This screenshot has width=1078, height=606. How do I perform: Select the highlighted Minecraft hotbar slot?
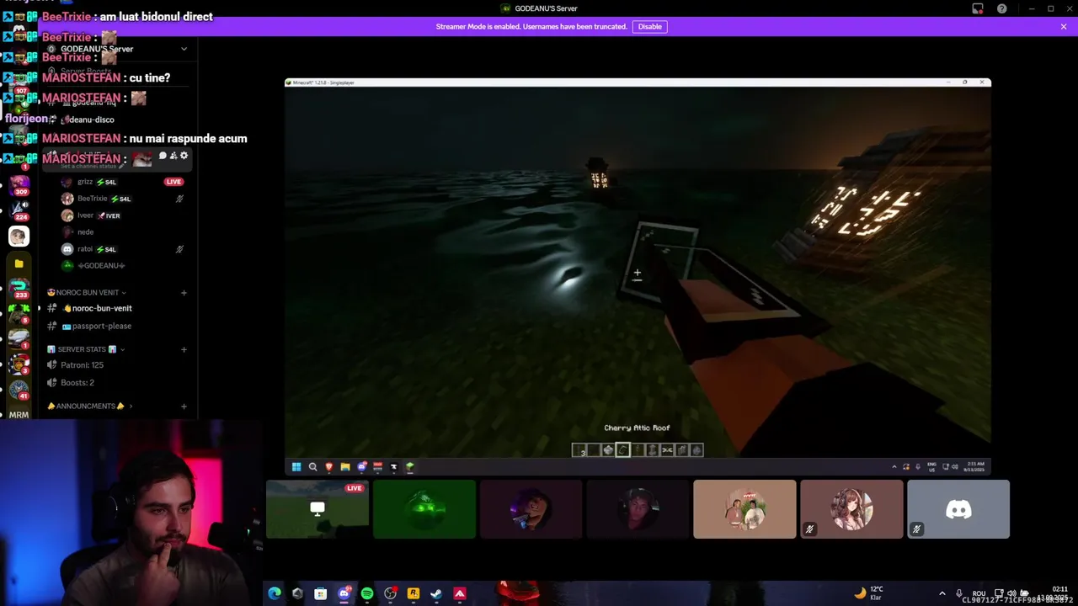click(622, 450)
